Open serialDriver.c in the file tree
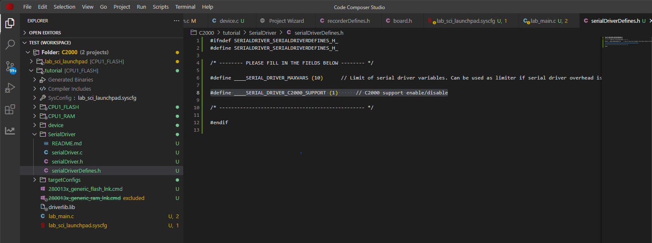 click(x=67, y=152)
